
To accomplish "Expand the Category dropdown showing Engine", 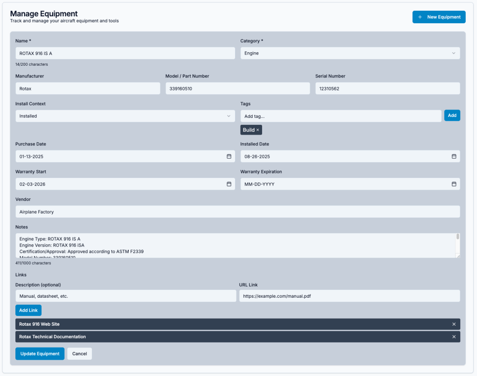I will [x=350, y=53].
